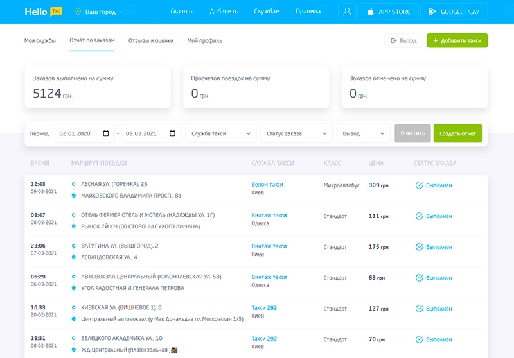Open the Веном такси service link
This screenshot has width=514, height=358.
[x=267, y=185]
